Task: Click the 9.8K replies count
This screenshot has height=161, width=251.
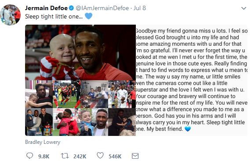Action: click(x=44, y=156)
